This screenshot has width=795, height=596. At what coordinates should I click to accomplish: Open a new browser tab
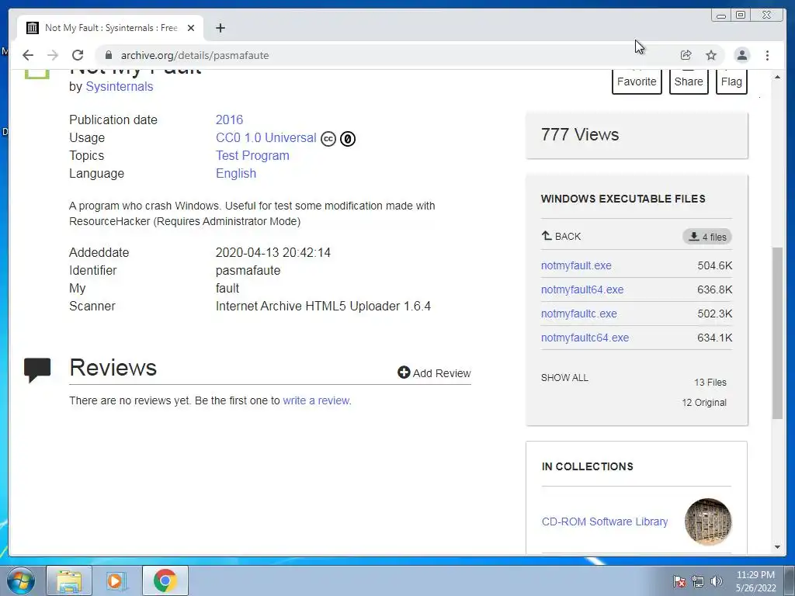tap(220, 28)
